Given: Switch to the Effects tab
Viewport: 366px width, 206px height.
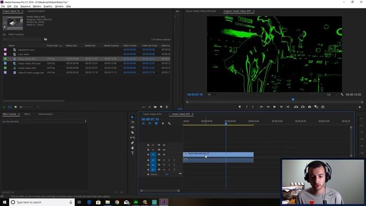Looking at the screenshot, I should tap(27, 114).
